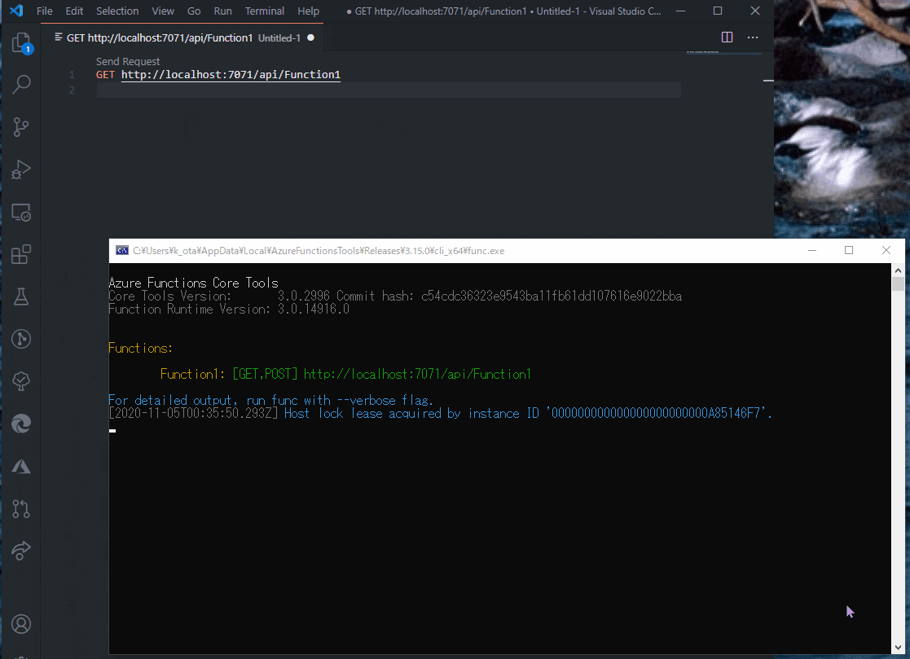This screenshot has width=910, height=659.
Task: Open the Accounts icon at sidebar bottom
Action: 20,624
